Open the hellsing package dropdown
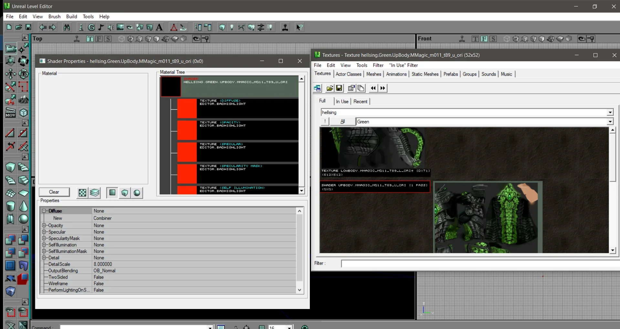Image resolution: width=620 pixels, height=329 pixels. 610,112
